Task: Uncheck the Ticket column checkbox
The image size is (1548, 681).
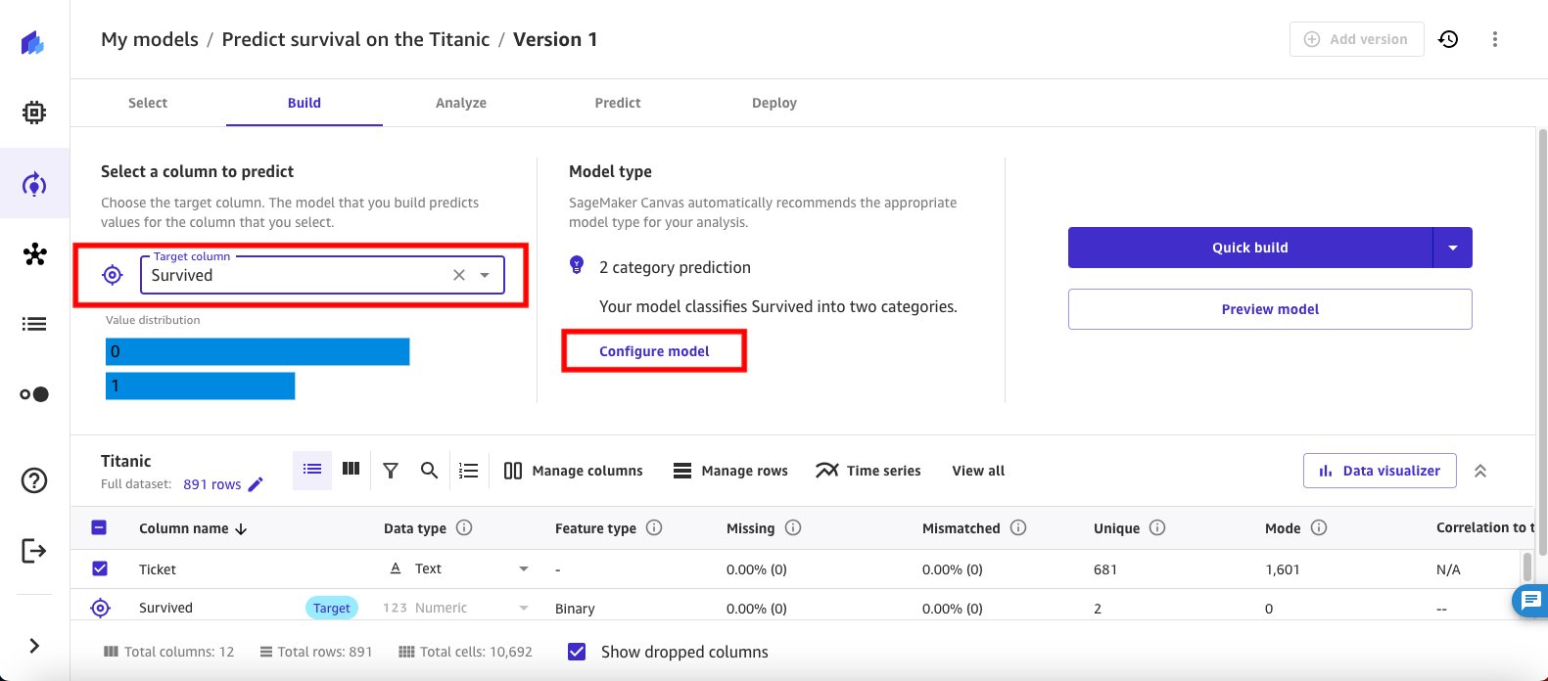Action: 99,568
